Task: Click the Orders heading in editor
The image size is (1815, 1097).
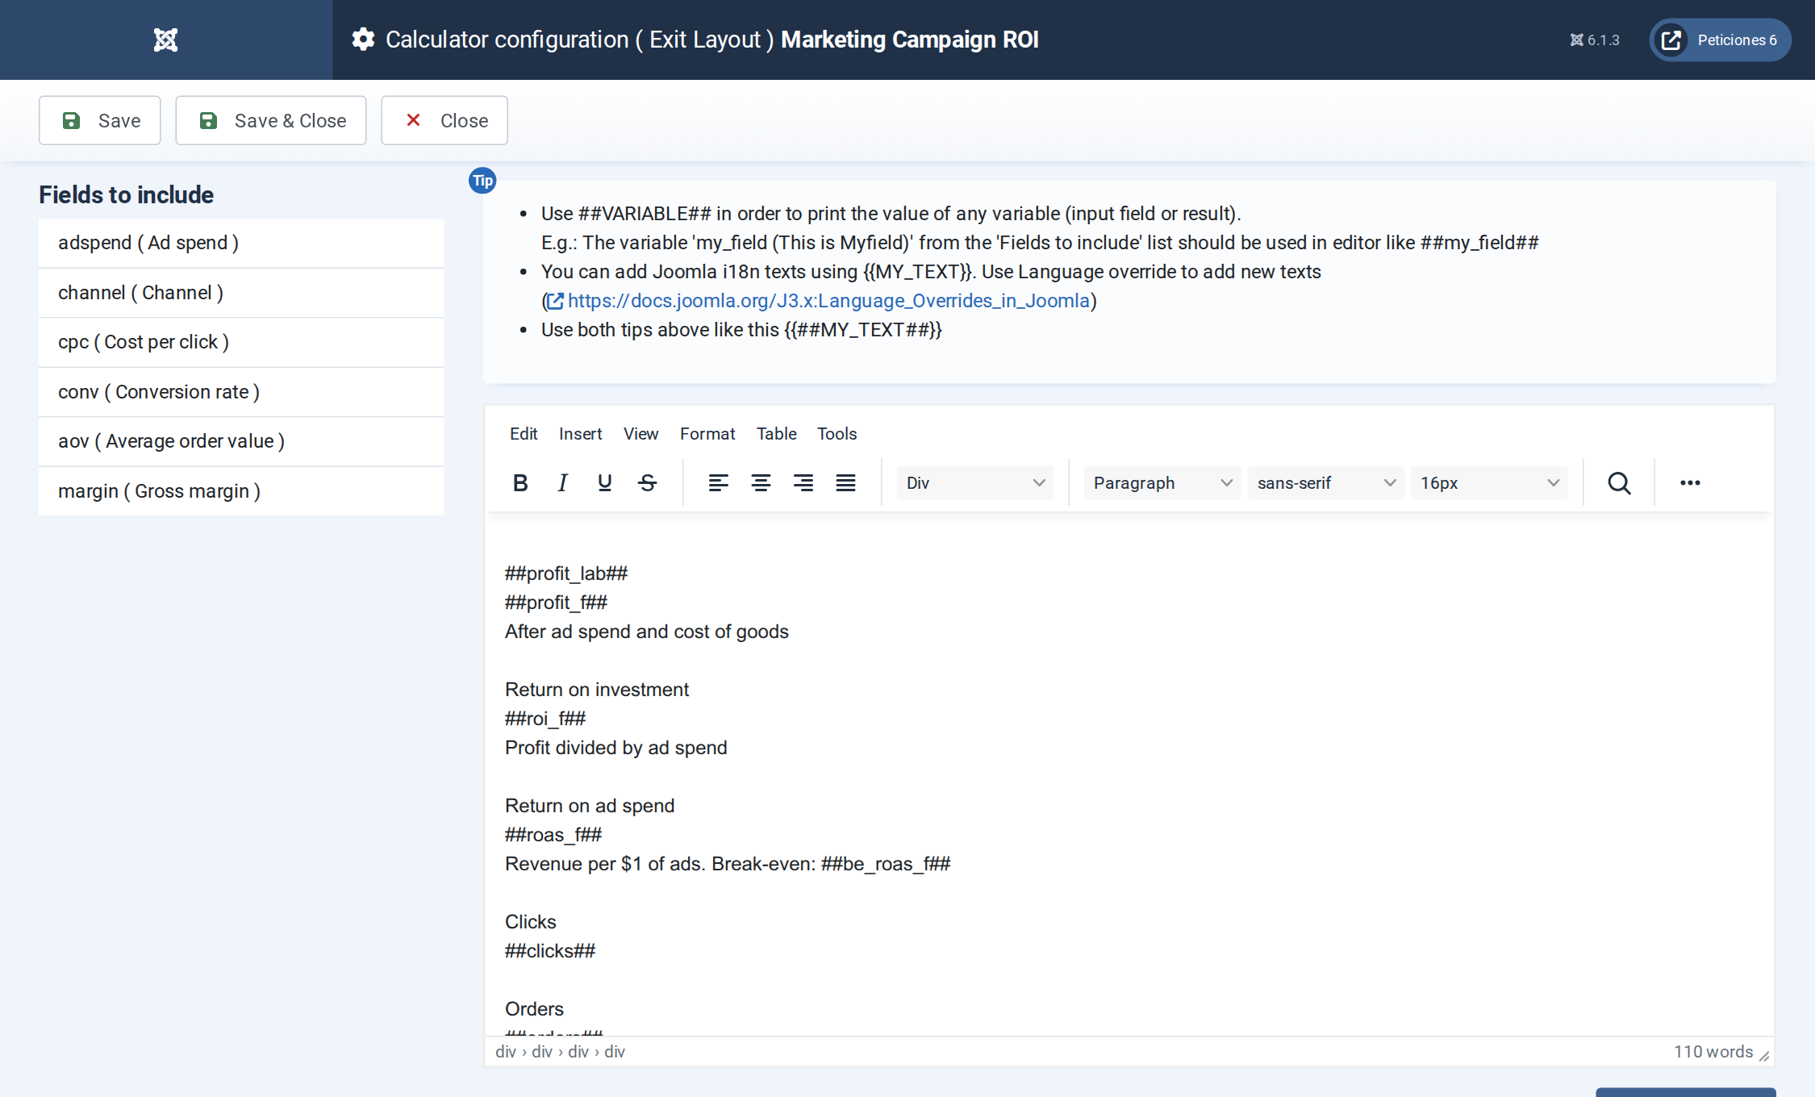Action: [x=534, y=1009]
